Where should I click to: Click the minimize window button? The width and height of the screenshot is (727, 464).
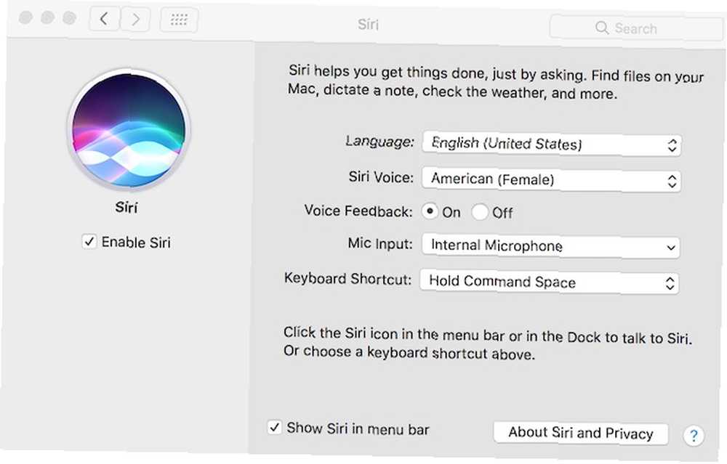47,17
